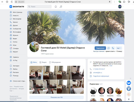Viewport: 134px width, 102px height.
Task: Click the Игры gamepad icon
Action: tap(11, 45)
